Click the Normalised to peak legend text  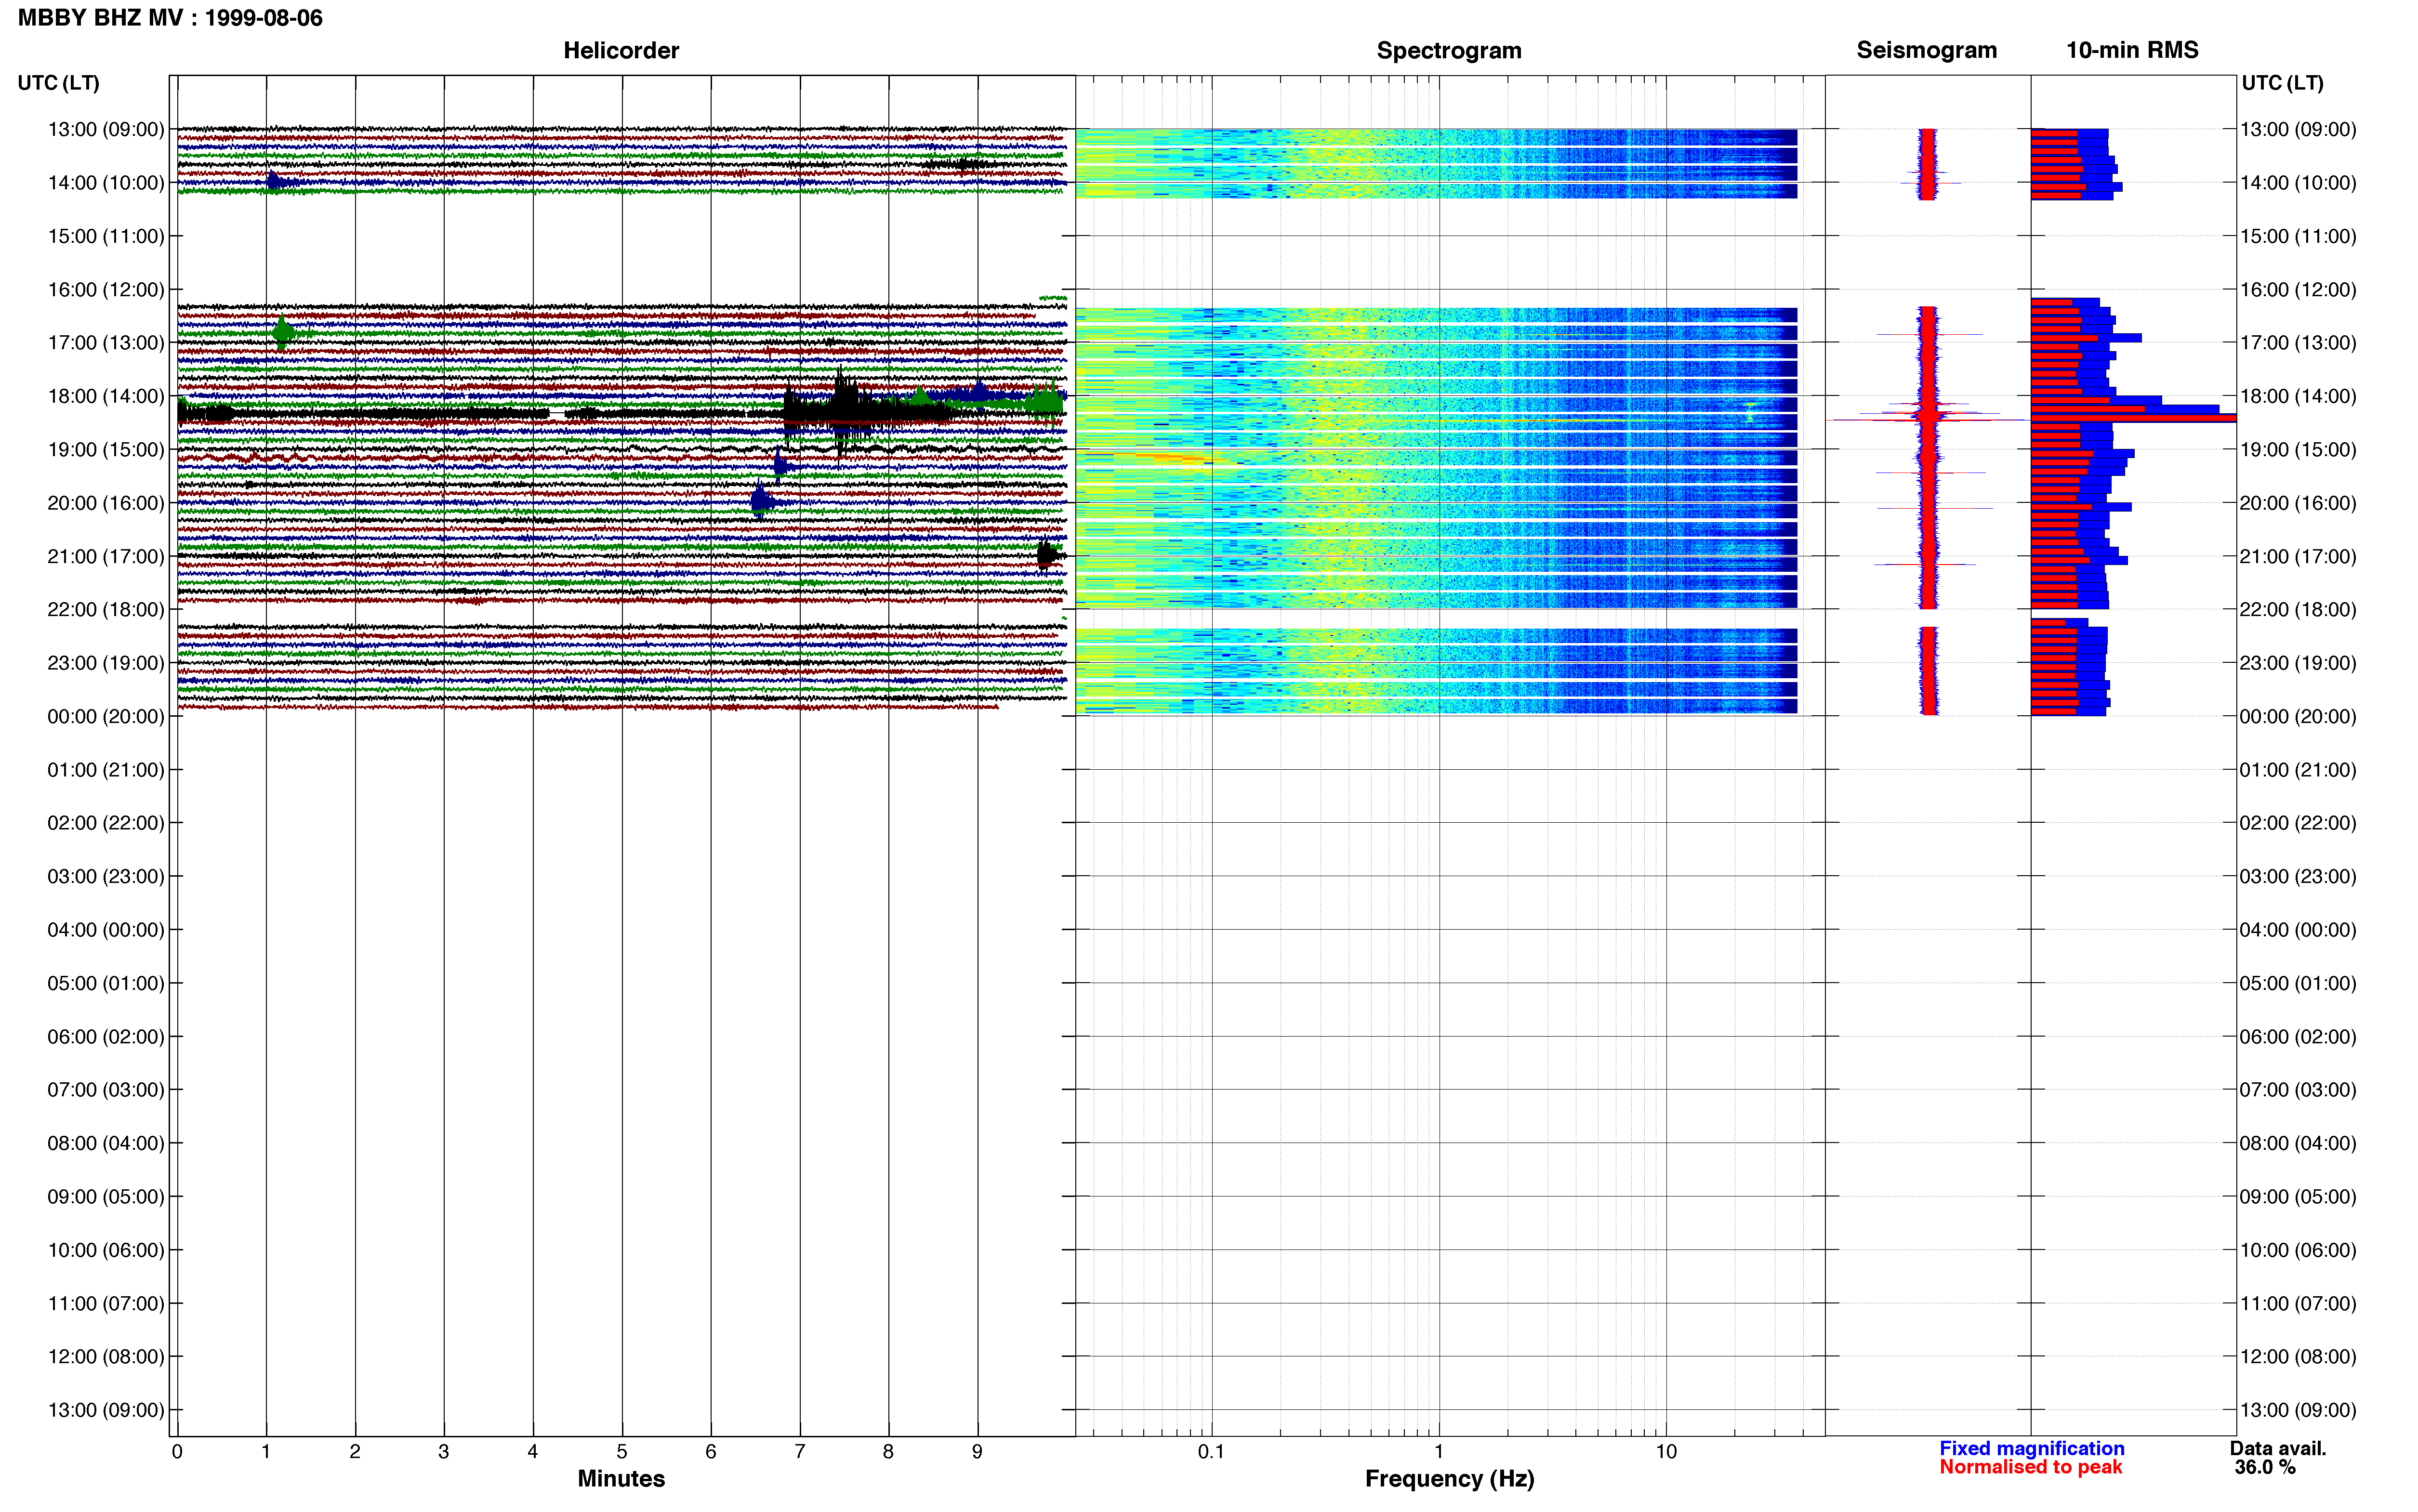coord(2030,1467)
